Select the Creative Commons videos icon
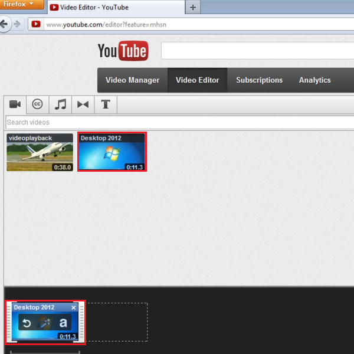 coord(38,104)
